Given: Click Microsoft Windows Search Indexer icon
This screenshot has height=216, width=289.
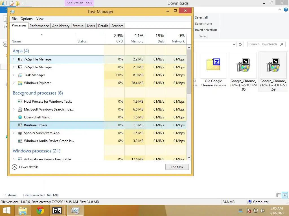Looking at the screenshot, I should click(x=20, y=109).
